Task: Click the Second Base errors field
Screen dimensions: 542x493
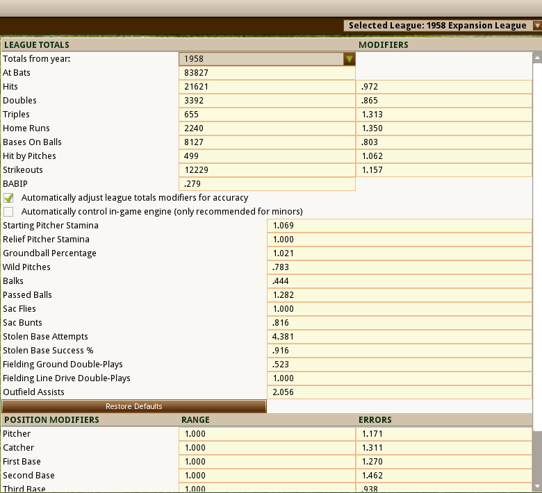Action: coord(445,476)
